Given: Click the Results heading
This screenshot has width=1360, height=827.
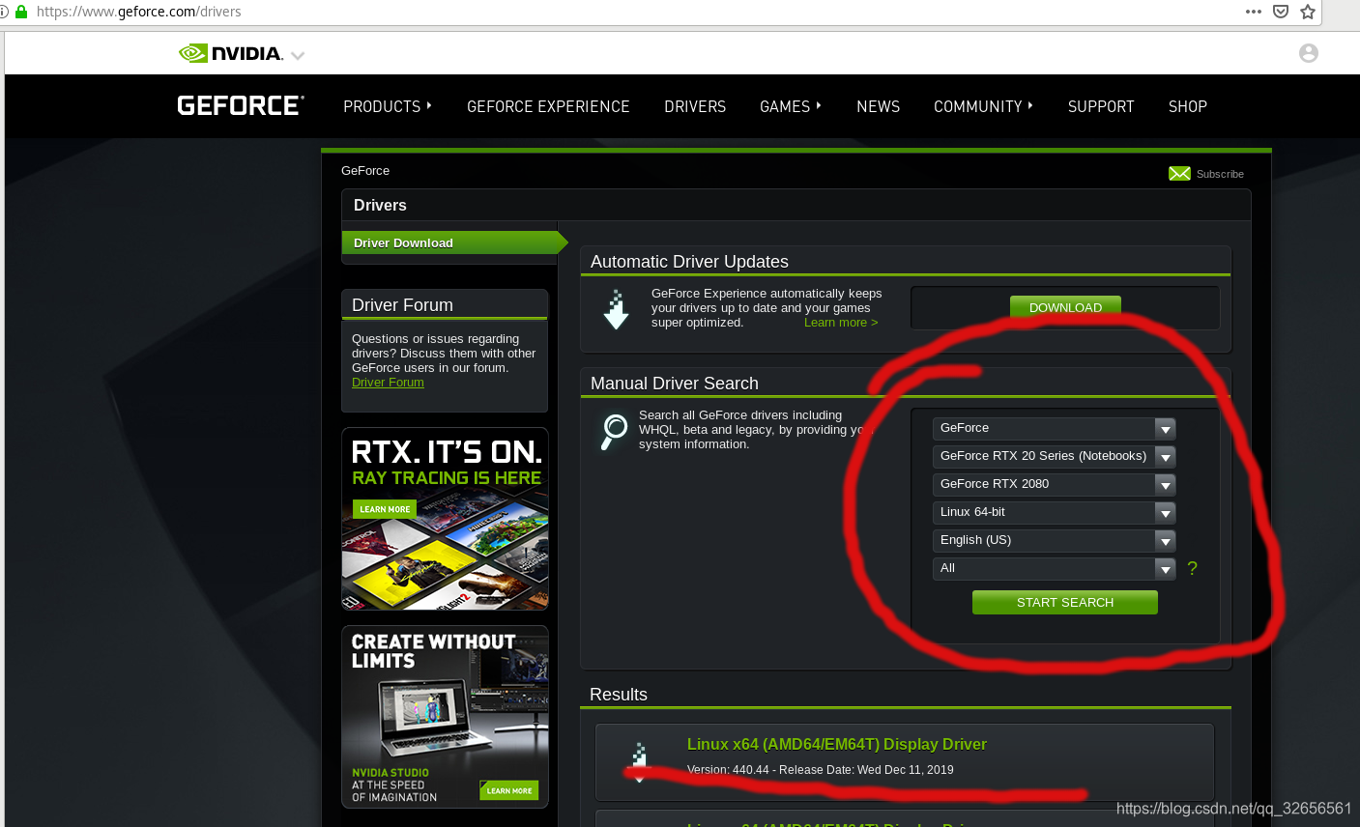Looking at the screenshot, I should [619, 695].
